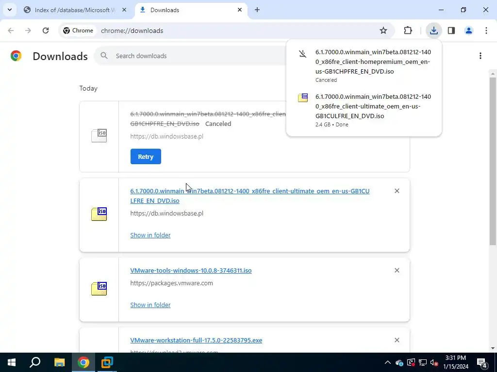497x372 pixels.
Task: Click the greyed ISO icon of canceled download
Action: point(99,136)
